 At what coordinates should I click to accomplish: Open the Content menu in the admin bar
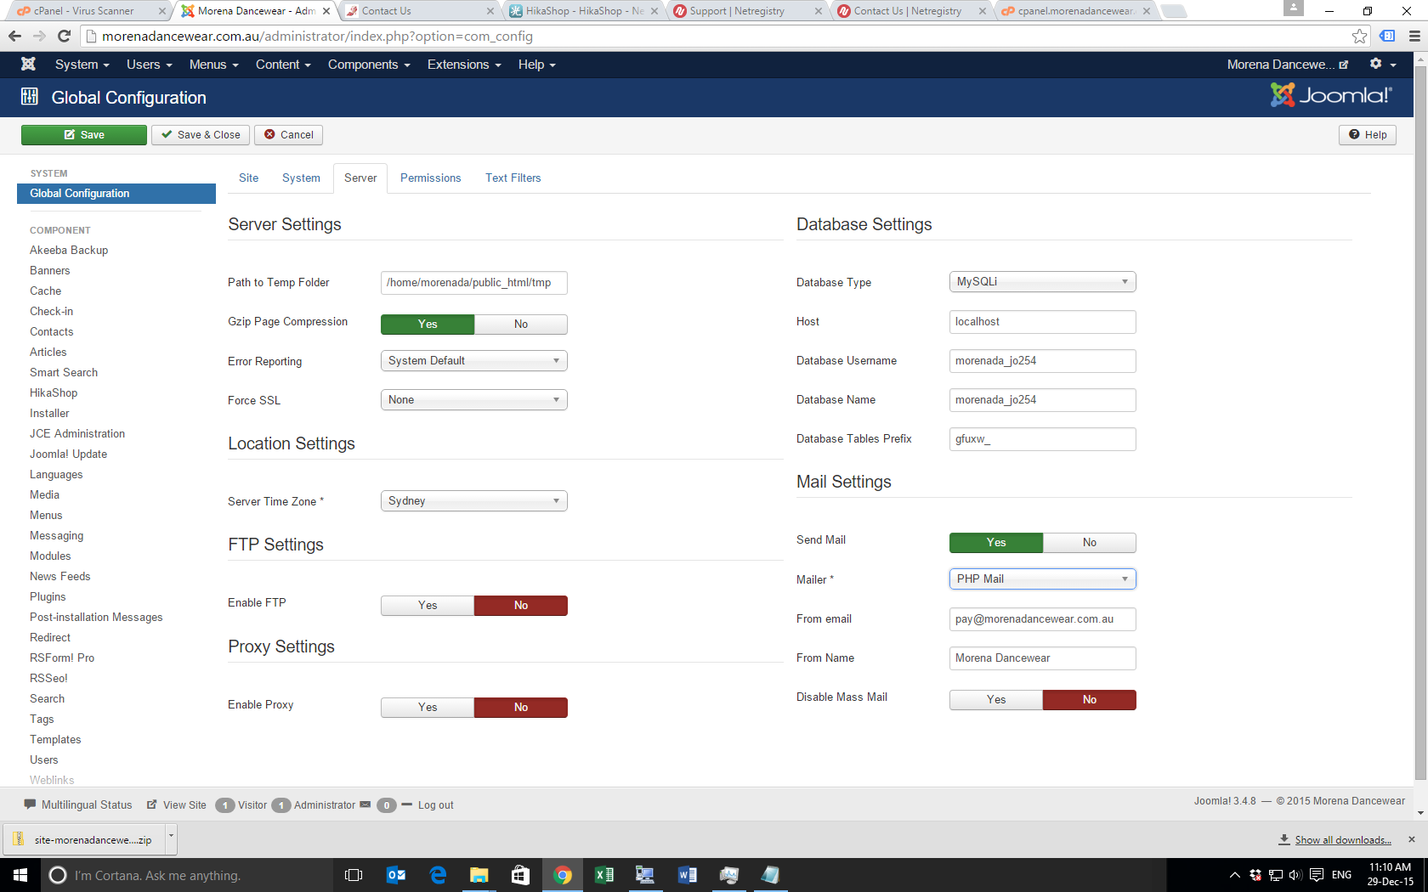click(x=283, y=65)
